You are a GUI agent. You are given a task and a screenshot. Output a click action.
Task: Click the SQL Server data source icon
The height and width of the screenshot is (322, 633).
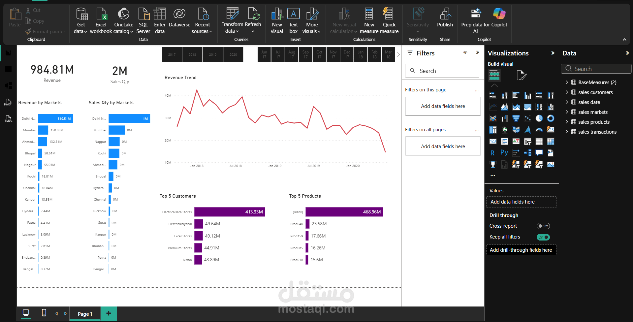(x=143, y=14)
